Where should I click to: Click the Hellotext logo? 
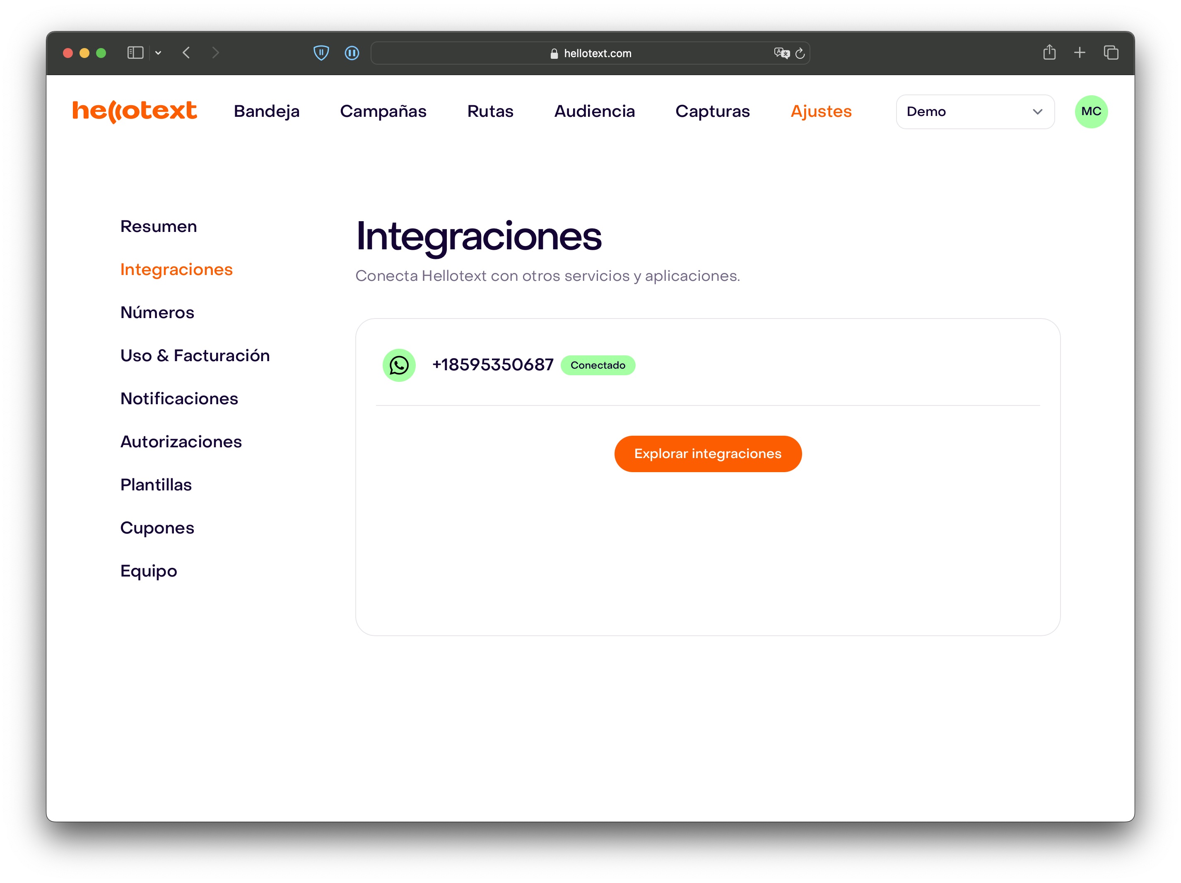[135, 111]
